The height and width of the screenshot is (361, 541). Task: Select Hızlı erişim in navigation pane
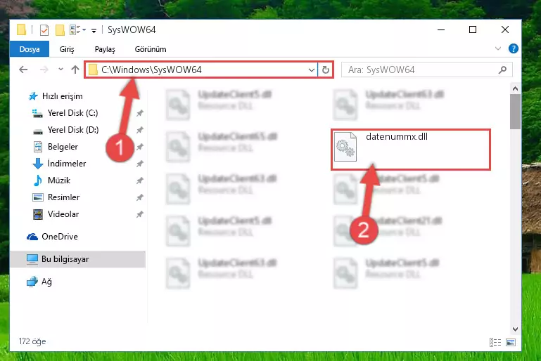62,96
